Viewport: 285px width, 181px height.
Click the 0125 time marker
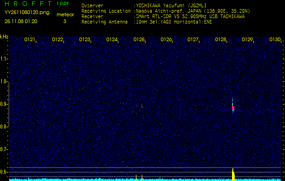tap(139, 39)
